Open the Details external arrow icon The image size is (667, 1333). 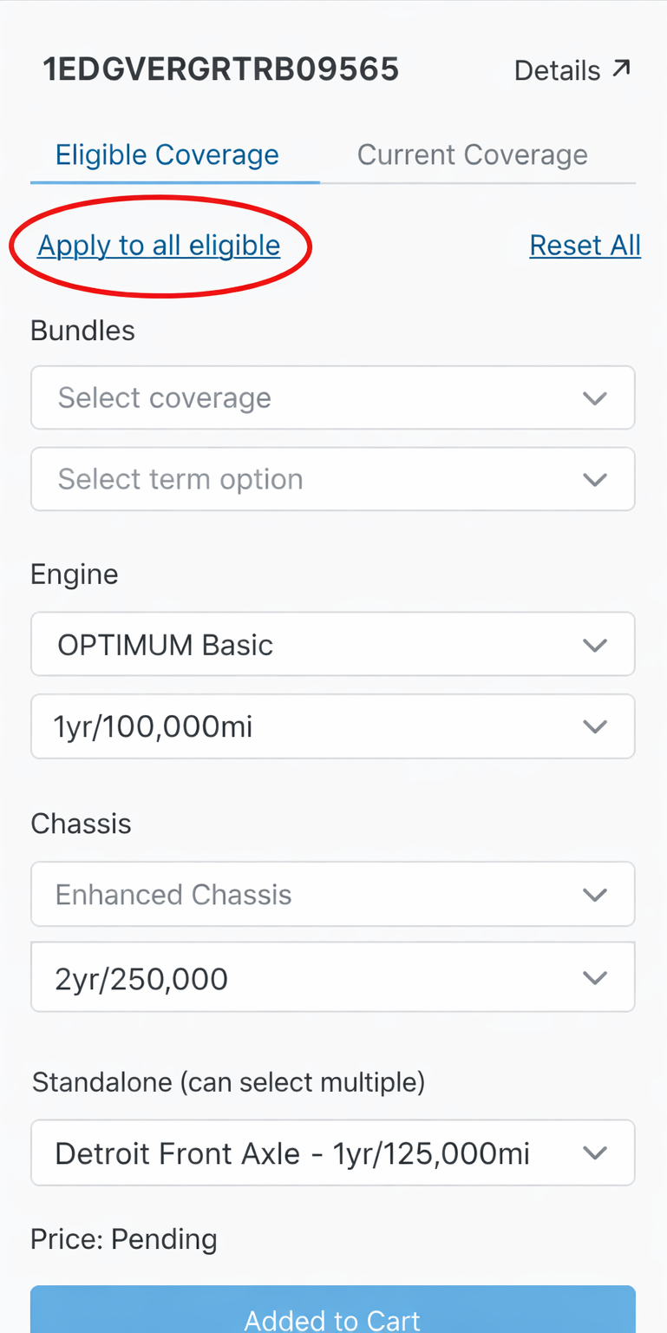[621, 69]
